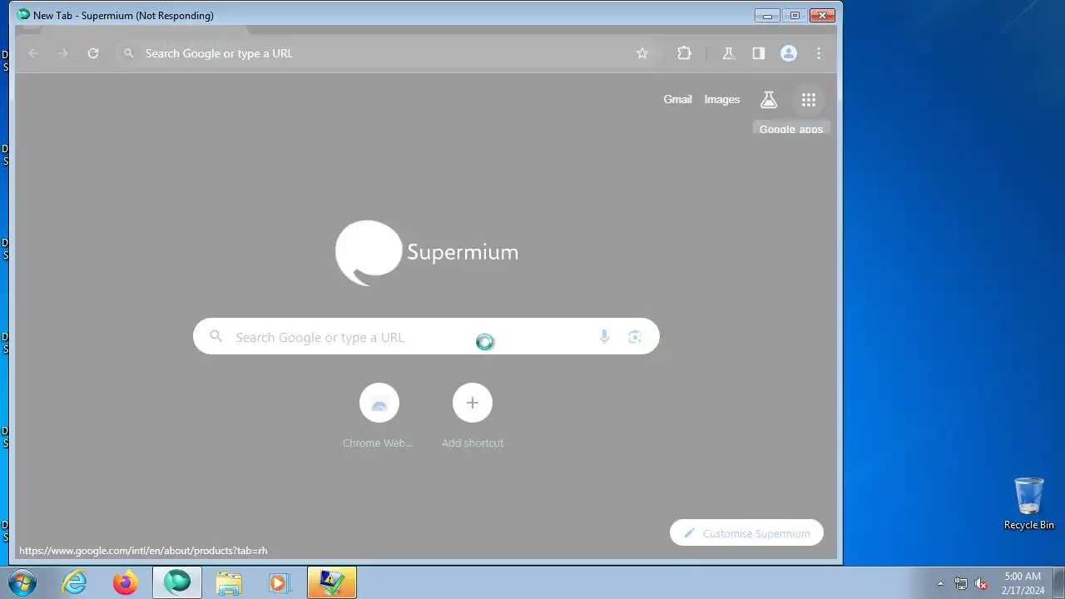Image resolution: width=1065 pixels, height=599 pixels.
Task: Click the Search Labs flask icon on page
Action: [769, 100]
